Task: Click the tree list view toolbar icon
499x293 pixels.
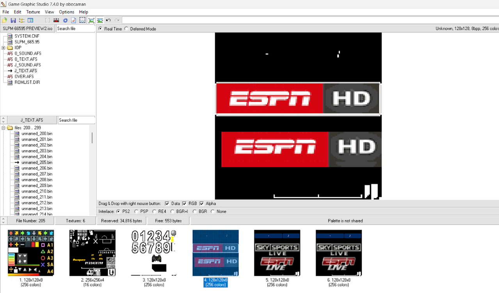Action: [x=21, y=20]
